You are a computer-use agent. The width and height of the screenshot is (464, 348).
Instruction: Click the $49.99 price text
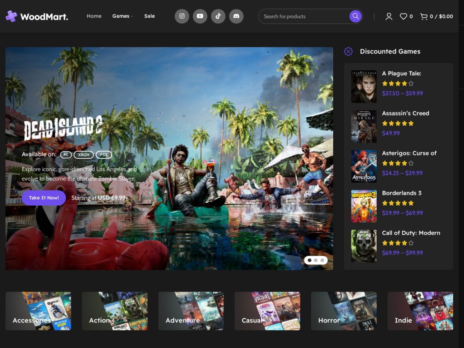pyautogui.click(x=391, y=133)
